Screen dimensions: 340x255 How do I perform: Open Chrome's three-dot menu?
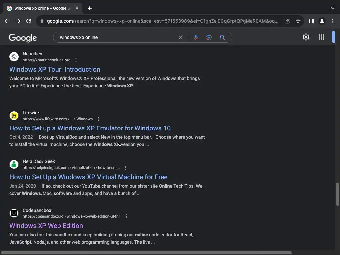click(333, 21)
